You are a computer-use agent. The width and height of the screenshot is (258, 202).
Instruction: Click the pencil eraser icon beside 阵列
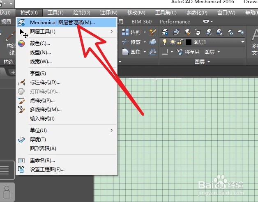[153, 32]
